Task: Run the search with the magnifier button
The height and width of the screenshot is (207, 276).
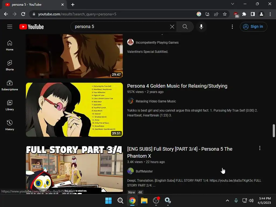Action: (x=185, y=27)
